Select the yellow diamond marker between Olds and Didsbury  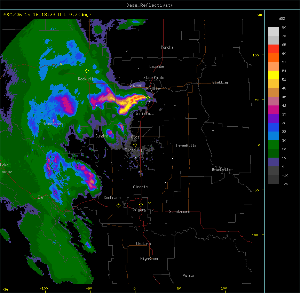coord(135,145)
